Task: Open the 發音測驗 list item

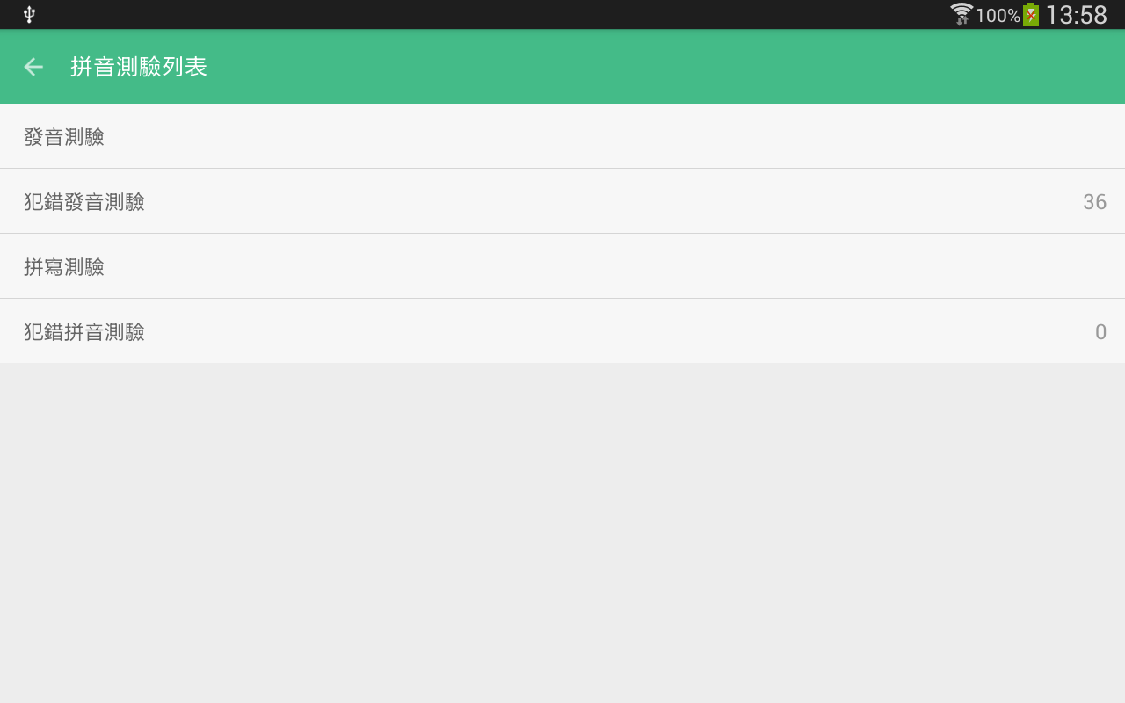Action: click(x=562, y=136)
